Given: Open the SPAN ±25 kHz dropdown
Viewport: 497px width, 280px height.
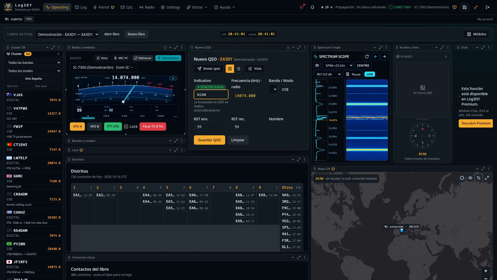Looking at the screenshot, I should (x=338, y=66).
